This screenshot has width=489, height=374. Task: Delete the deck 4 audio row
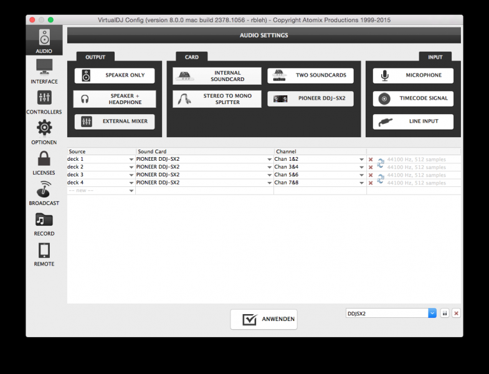(x=371, y=183)
